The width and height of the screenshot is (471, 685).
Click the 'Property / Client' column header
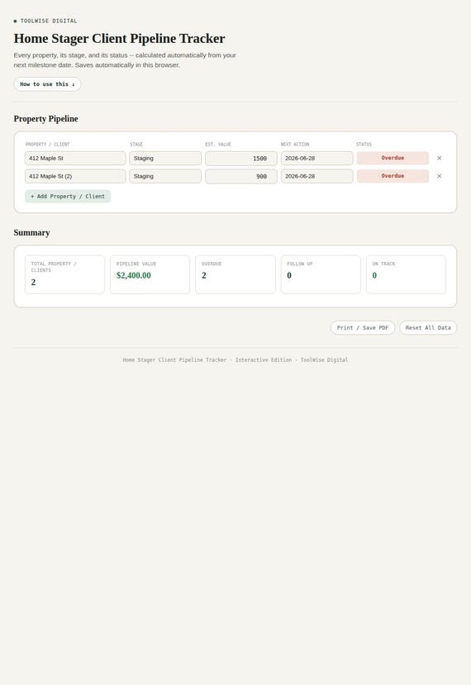click(48, 144)
